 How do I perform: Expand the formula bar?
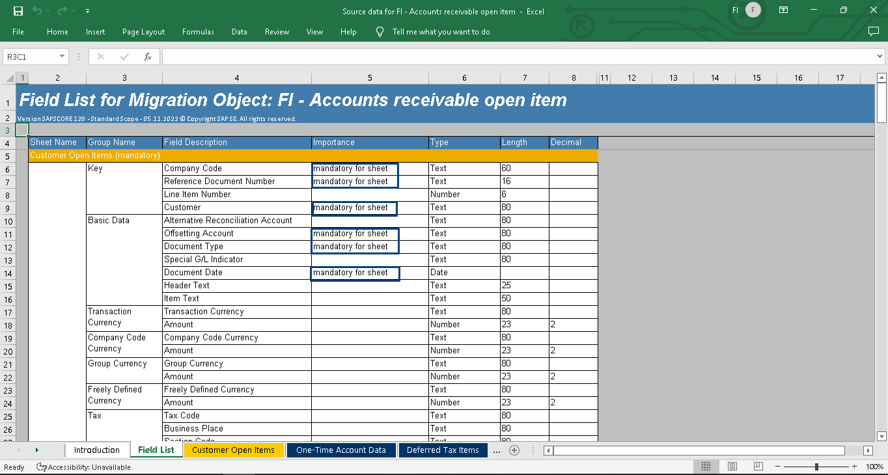click(880, 57)
